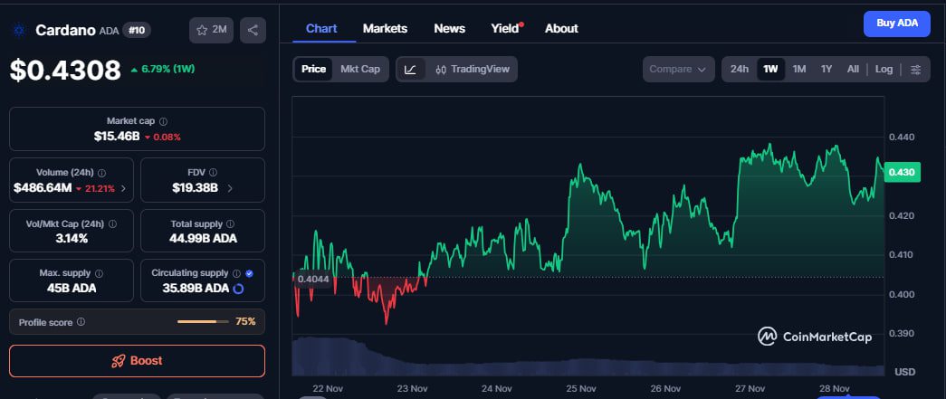Open the Compare dropdown
The width and height of the screenshot is (946, 399).
(x=678, y=70)
